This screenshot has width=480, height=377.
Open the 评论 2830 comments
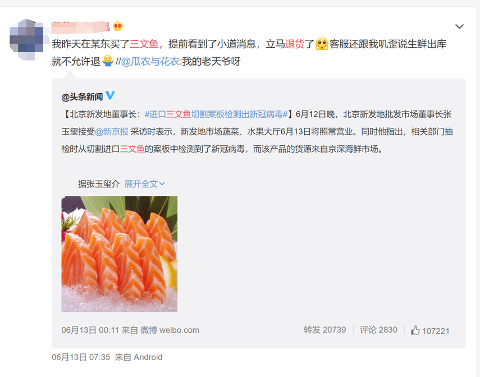point(378,330)
